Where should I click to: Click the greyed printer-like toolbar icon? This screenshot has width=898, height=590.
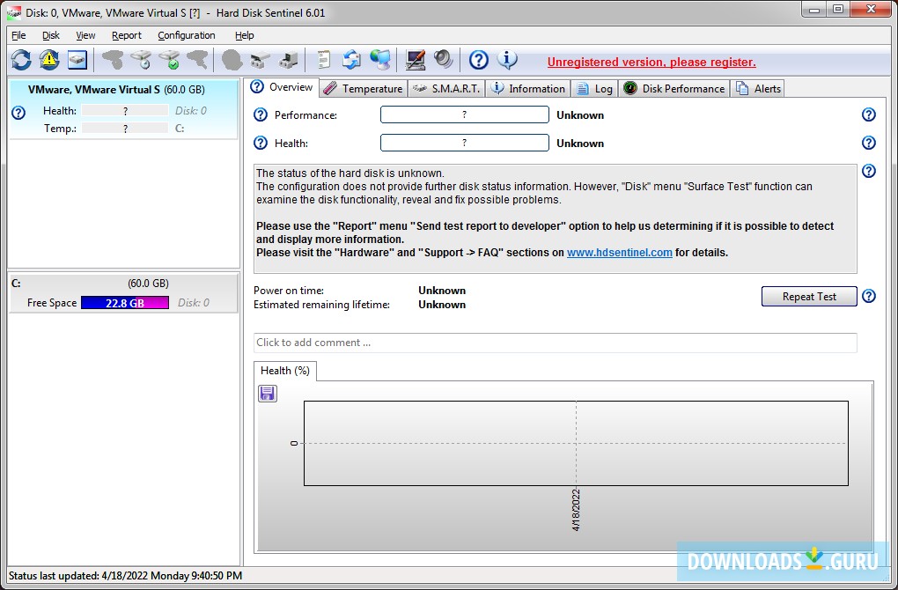point(260,60)
